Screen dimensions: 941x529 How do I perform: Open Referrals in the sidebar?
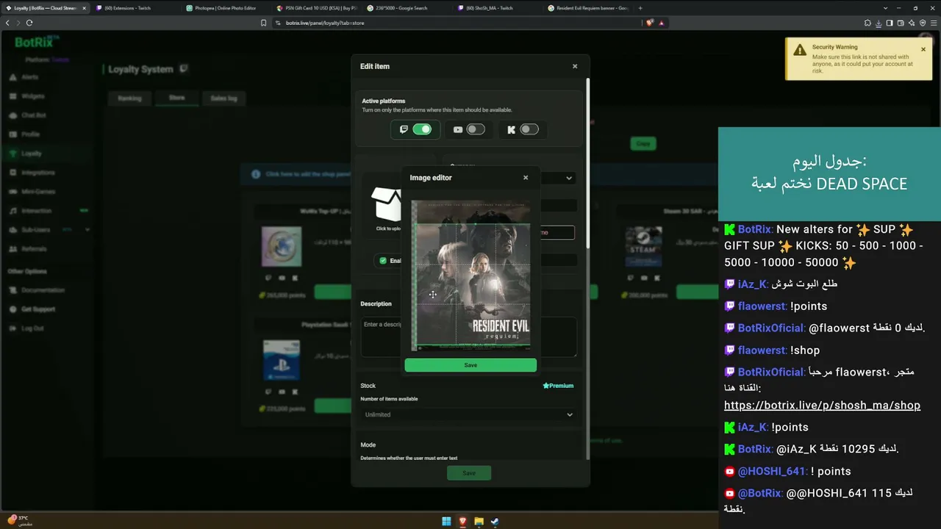click(x=34, y=249)
